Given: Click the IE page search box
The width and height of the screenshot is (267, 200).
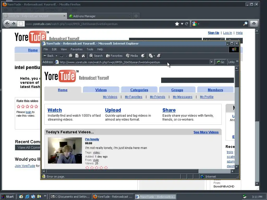Looking at the screenshot, I should coord(198,80).
